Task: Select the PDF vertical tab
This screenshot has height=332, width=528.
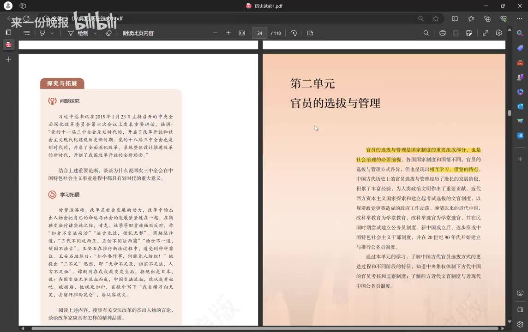Action: click(8, 44)
